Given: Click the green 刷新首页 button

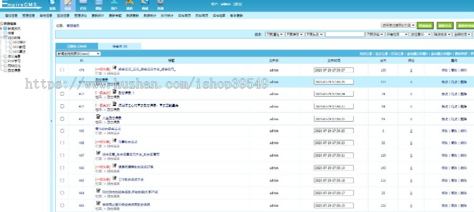Looking at the screenshot, I should tap(445, 26).
